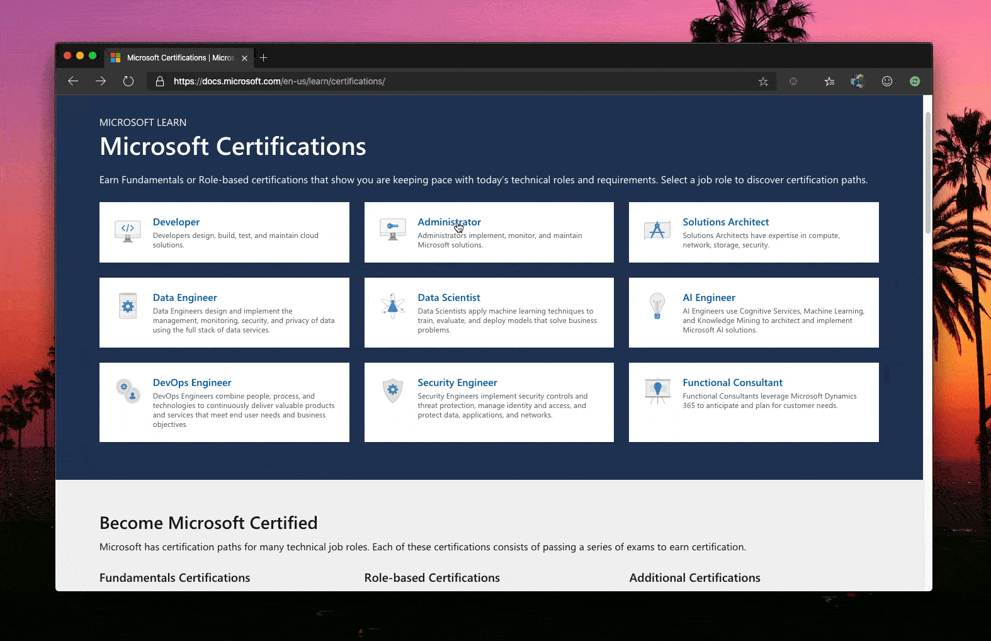Click the Microsoft Certifications page heading
991x641 pixels.
233,146
